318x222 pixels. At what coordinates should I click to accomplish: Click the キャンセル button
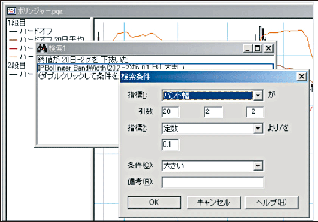214,202
